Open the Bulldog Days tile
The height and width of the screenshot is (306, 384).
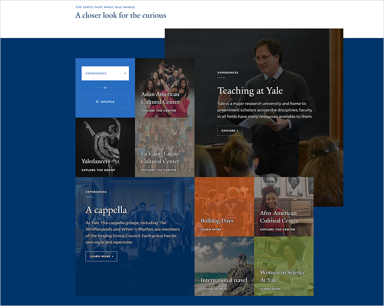[224, 207]
